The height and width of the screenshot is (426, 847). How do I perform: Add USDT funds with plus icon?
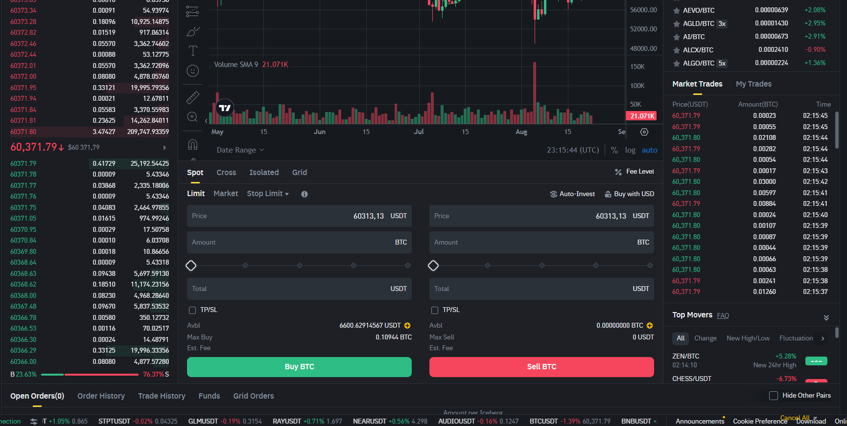[x=407, y=326]
